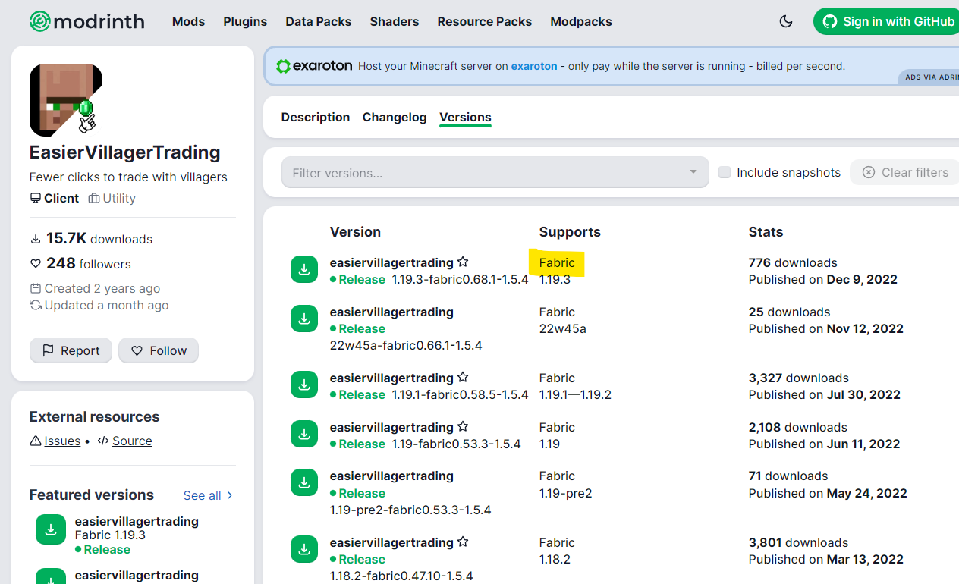Enable the Include snapshots checkbox
Image resolution: width=959 pixels, height=584 pixels.
[725, 172]
